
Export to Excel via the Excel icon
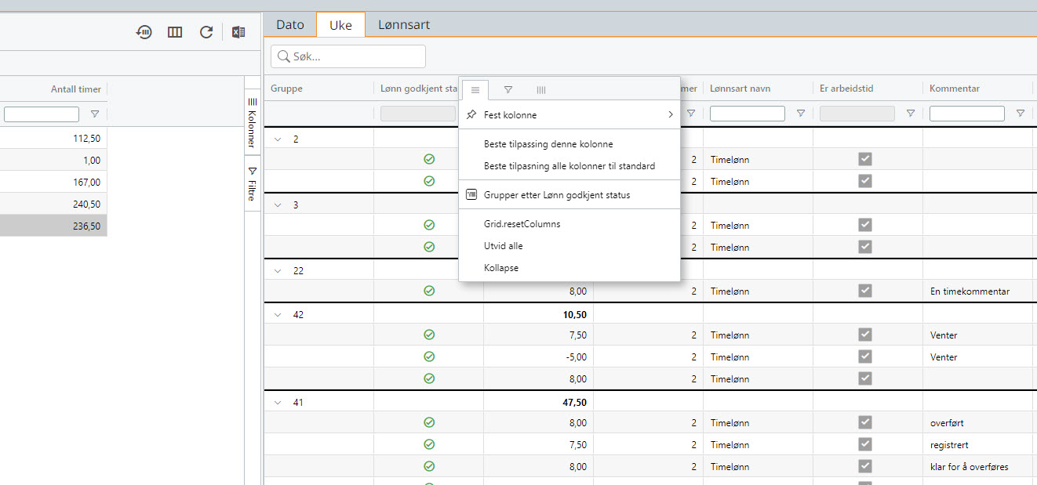click(x=238, y=32)
